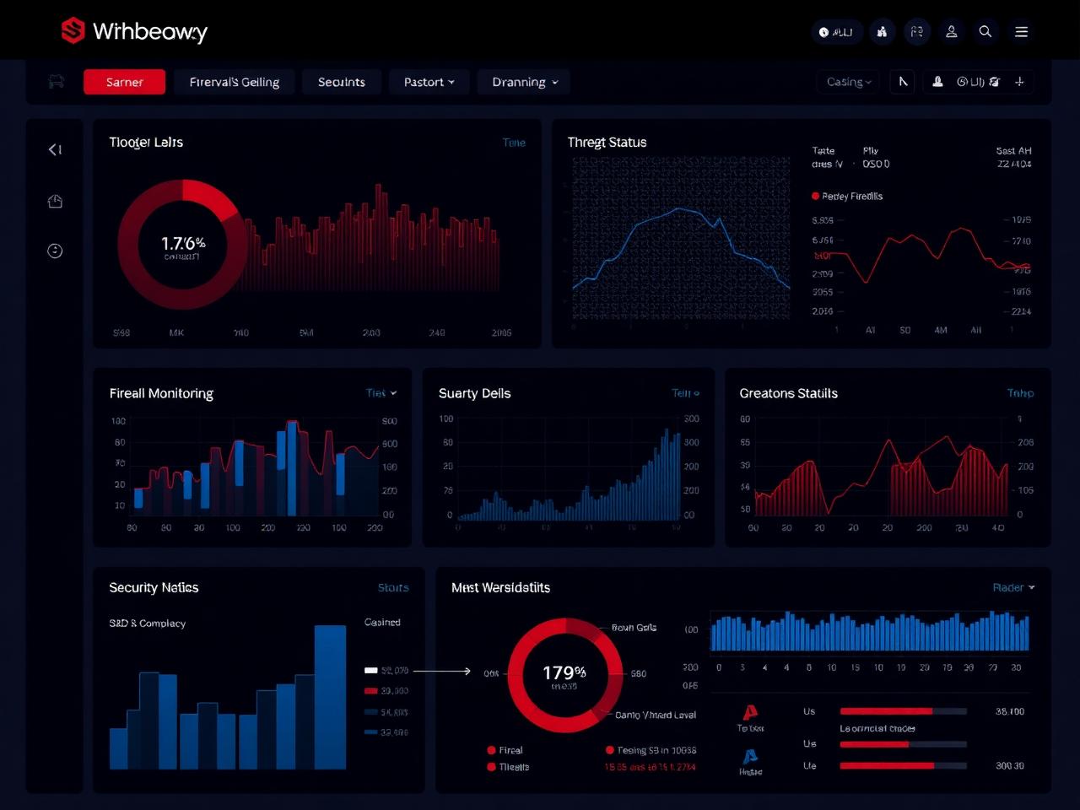
Task: Click the toolbar person icon beside the cursor
Action: 937,82
